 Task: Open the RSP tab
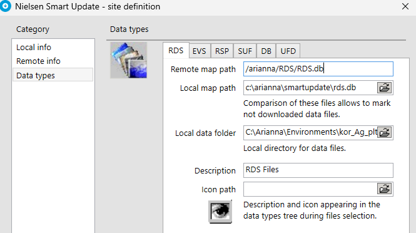[x=222, y=51]
